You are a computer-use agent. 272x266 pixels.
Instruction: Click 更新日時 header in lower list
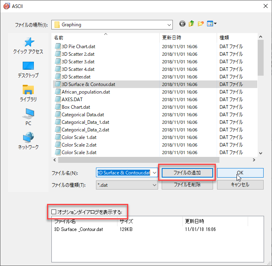pyautogui.click(x=215, y=221)
